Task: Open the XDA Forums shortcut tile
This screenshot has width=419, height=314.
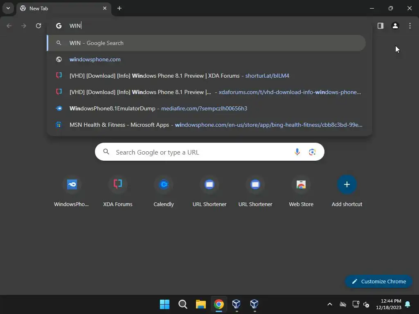Action: click(x=117, y=192)
